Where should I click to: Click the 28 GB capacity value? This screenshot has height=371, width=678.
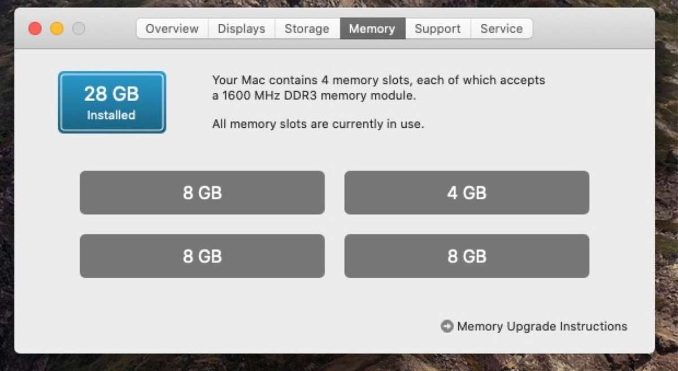[x=111, y=93]
